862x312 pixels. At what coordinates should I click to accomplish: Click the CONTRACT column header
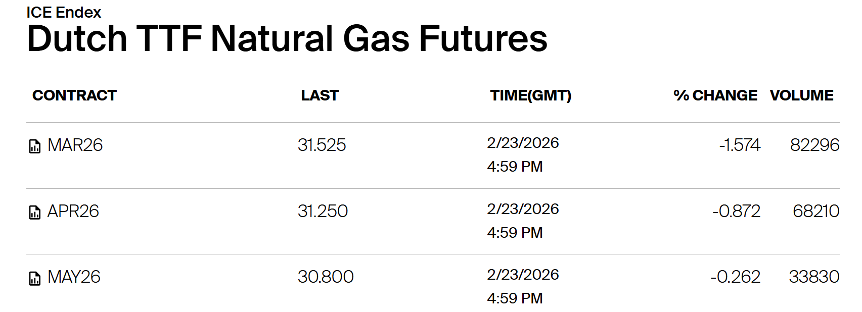(74, 95)
